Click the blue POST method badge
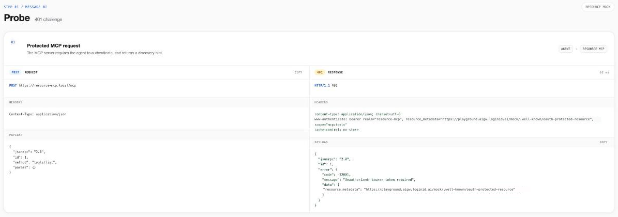Image resolution: width=618 pixels, height=217 pixels. (x=16, y=72)
